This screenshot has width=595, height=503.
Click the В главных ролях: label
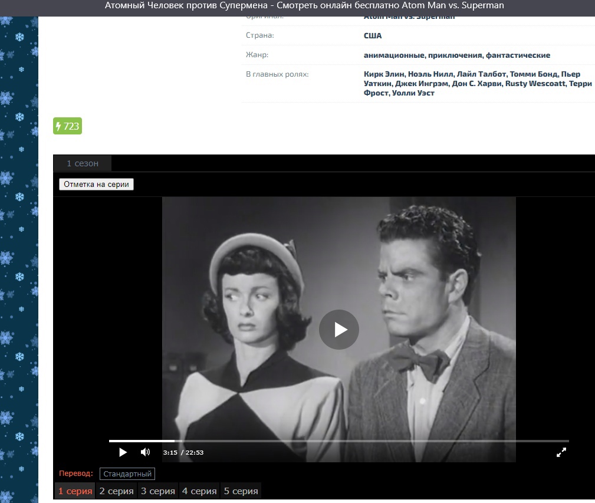[x=277, y=74]
